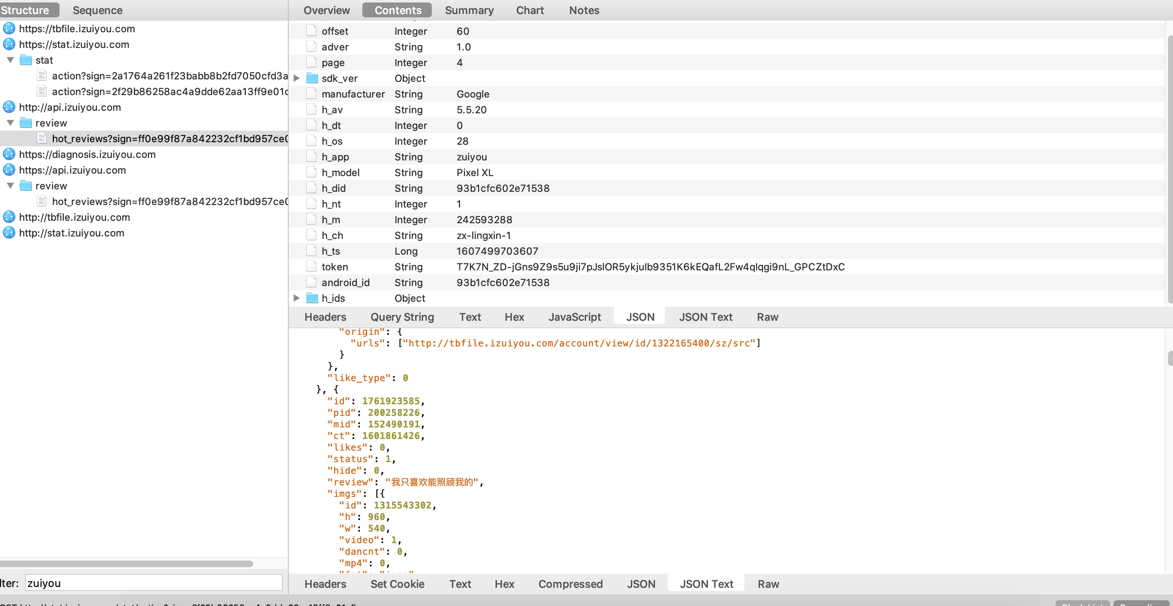Click globe icon for http://tbfile.izuiyou.com
1173x606 pixels.
(x=9, y=217)
